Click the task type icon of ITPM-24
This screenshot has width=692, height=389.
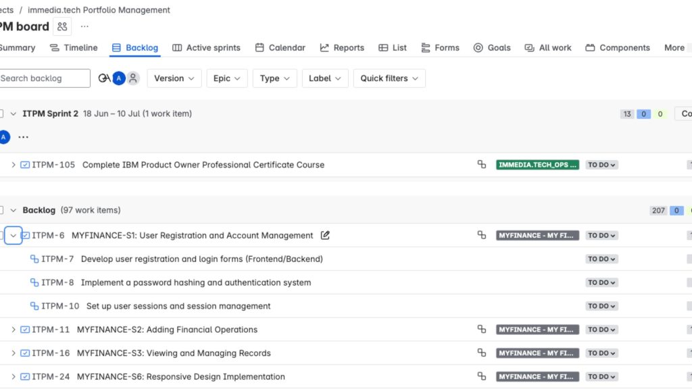click(x=25, y=377)
